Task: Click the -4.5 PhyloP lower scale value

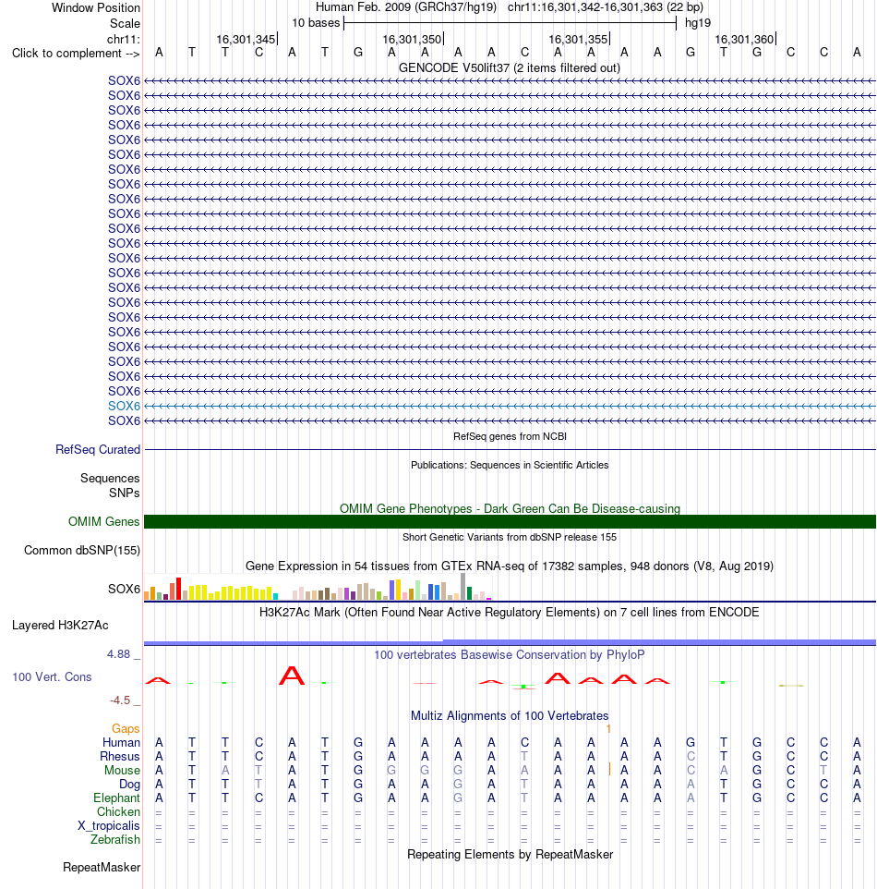Action: point(120,700)
